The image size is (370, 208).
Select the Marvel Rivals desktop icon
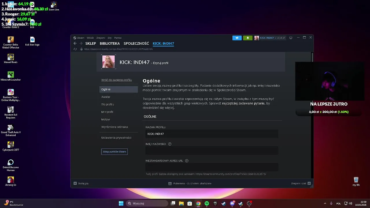(11, 59)
